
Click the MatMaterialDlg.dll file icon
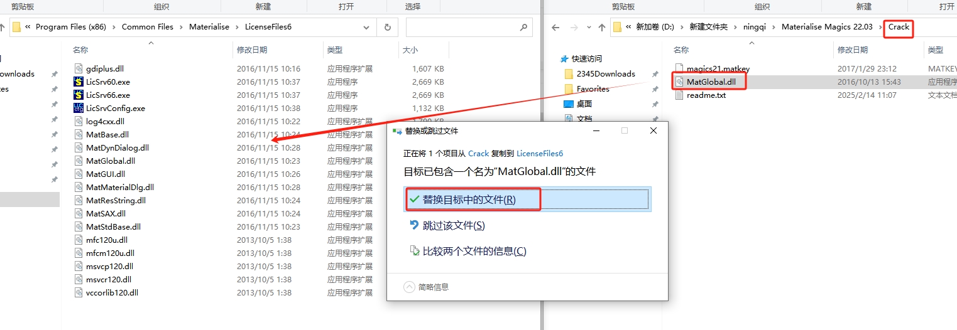(x=79, y=187)
